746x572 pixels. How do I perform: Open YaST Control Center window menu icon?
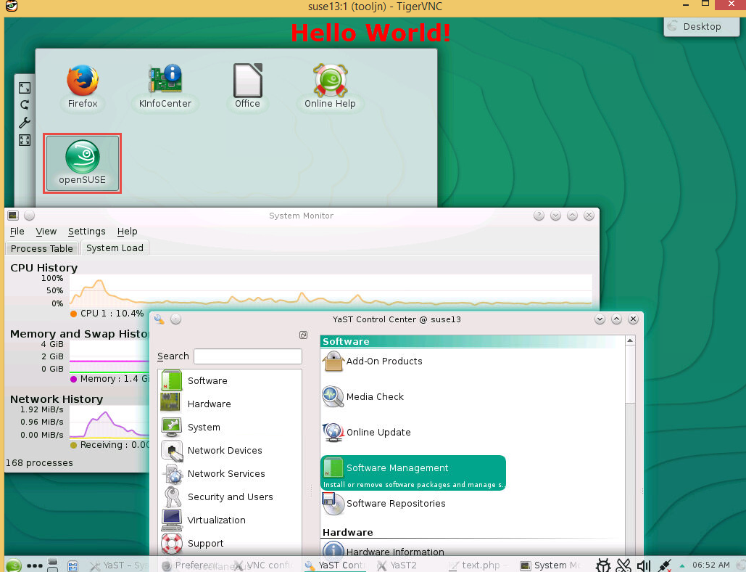coord(159,319)
